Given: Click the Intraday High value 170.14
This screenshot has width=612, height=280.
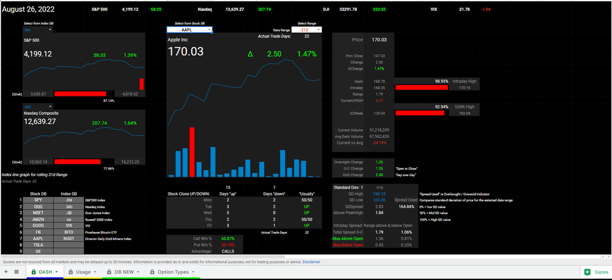Looking at the screenshot, I should point(465,88).
